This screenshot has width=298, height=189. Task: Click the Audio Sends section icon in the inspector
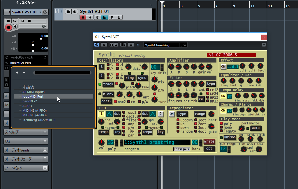[x=45, y=150]
